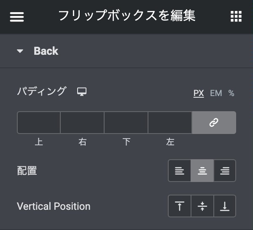Align content center
The width and height of the screenshot is (253, 230).
click(202, 171)
